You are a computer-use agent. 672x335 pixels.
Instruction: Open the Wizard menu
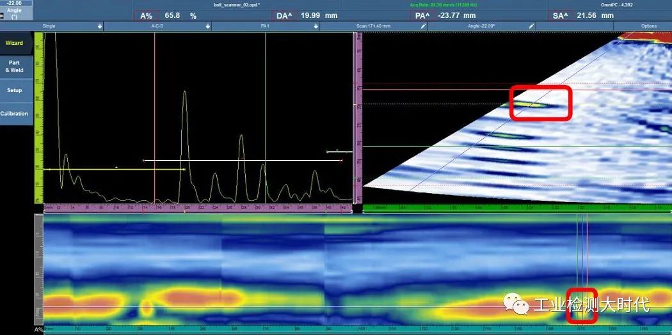(15, 43)
